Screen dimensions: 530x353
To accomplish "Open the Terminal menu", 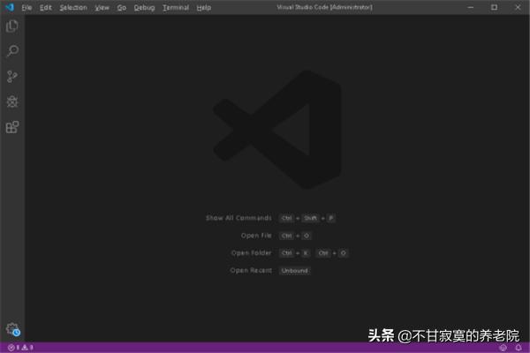I will (176, 7).
